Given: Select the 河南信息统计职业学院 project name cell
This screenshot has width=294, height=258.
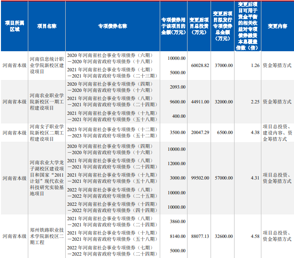Looking at the screenshot, I should (47, 65).
